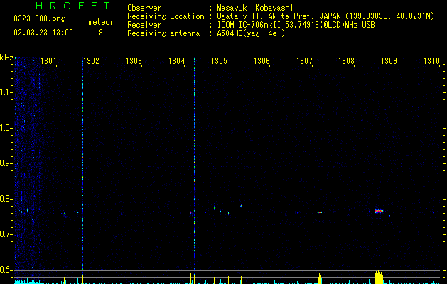Click the 1303 time marker
Screen dimensions: 447x284
(x=134, y=61)
